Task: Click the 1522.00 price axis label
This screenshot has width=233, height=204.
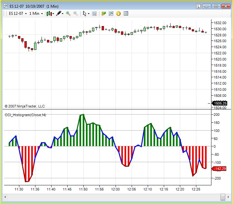Action: [220, 53]
